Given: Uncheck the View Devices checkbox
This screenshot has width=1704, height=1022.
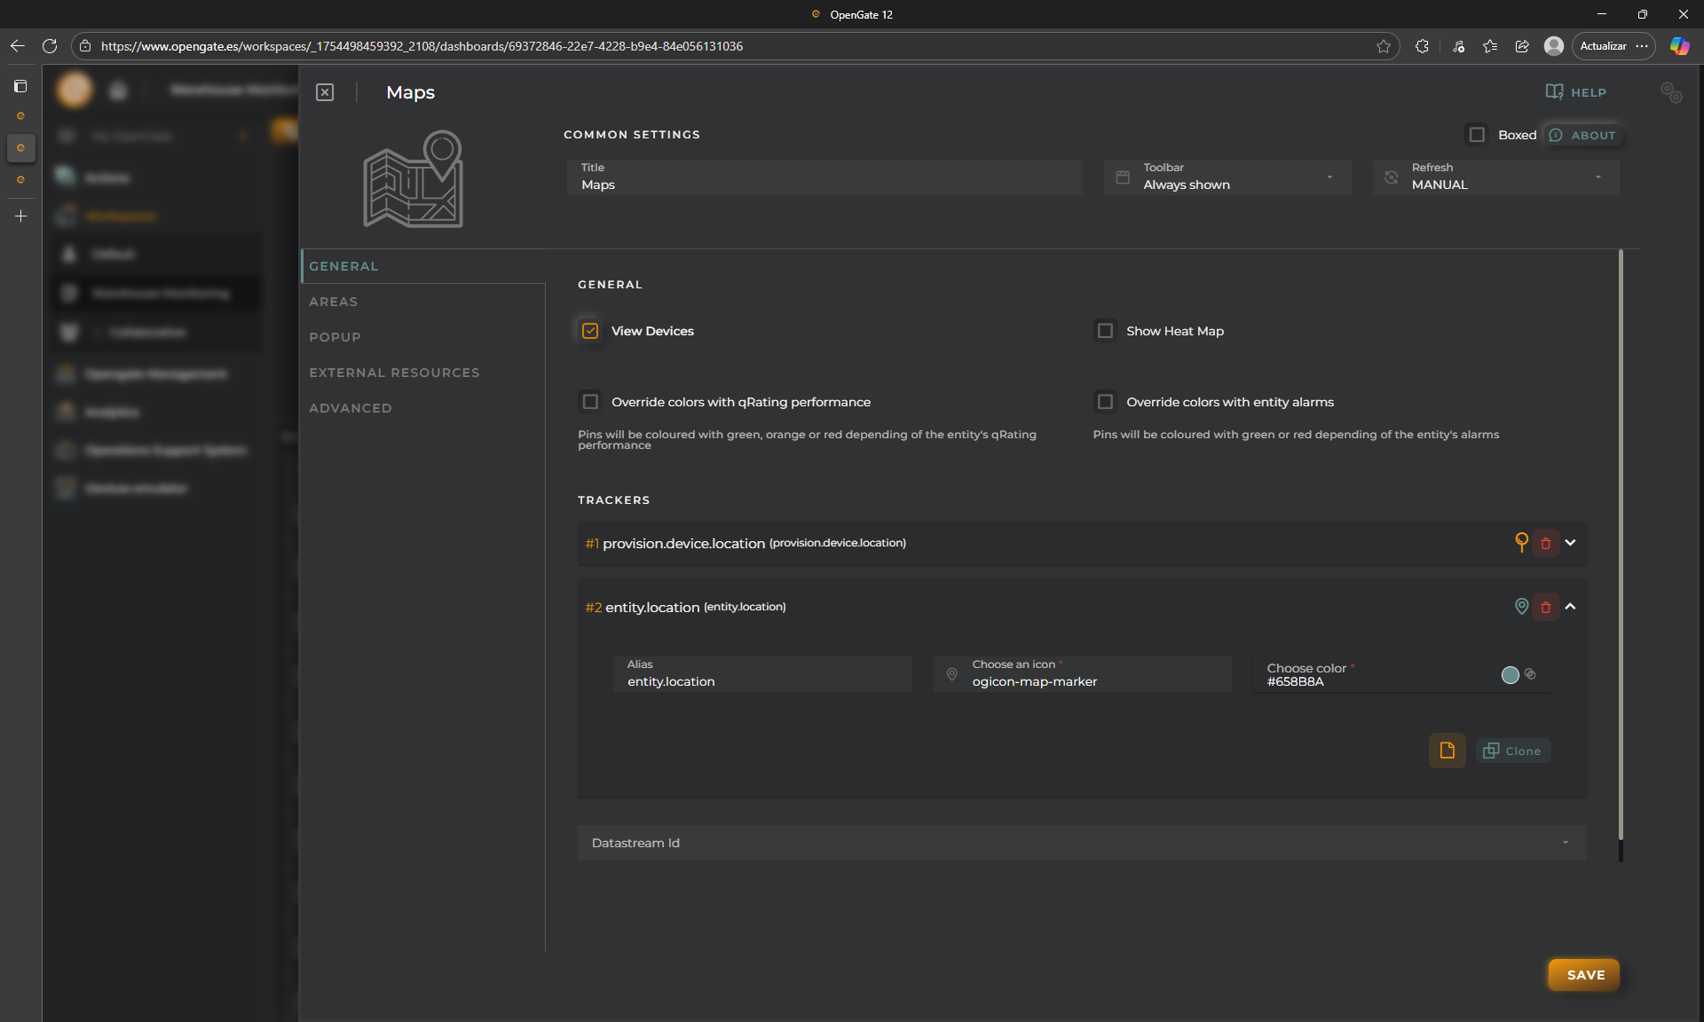Looking at the screenshot, I should (x=590, y=331).
